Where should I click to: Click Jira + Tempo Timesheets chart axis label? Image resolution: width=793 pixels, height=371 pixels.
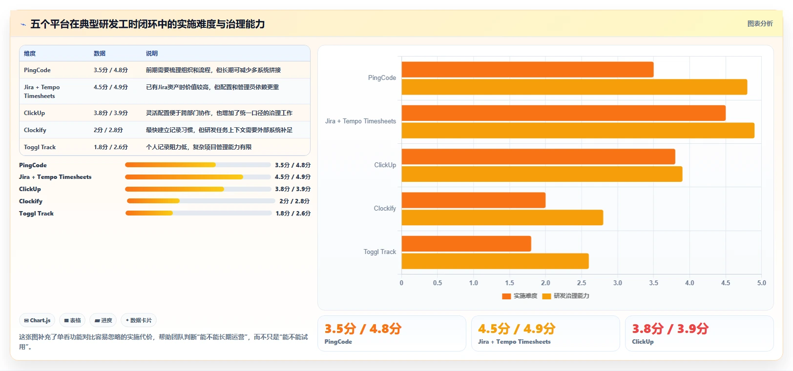pos(360,121)
